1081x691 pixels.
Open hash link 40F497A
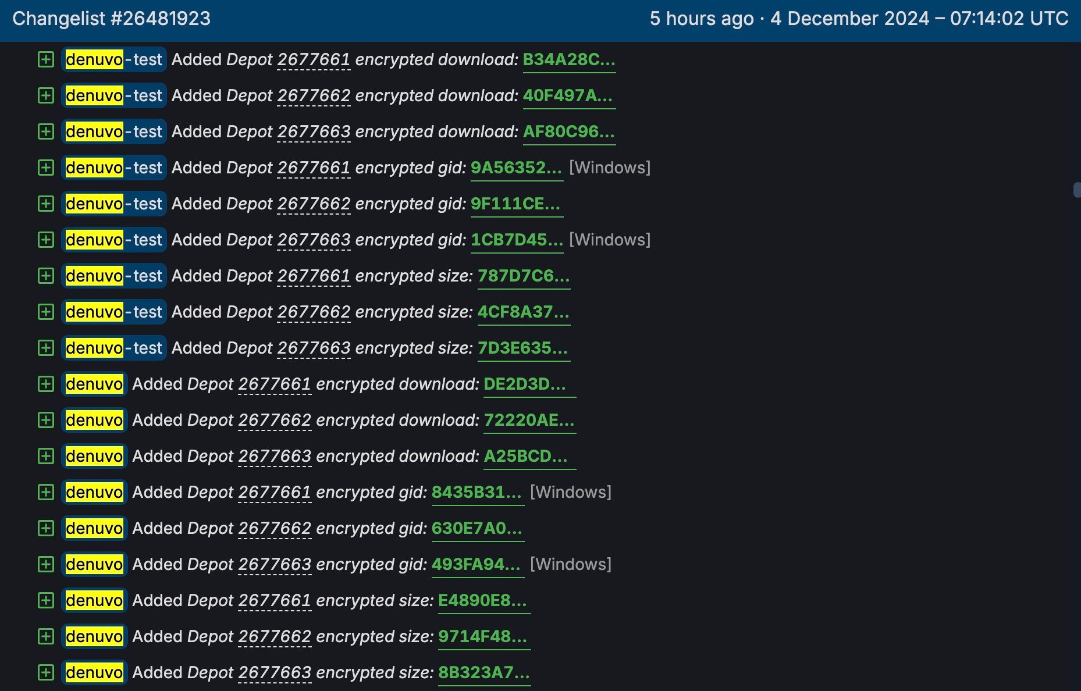click(567, 95)
